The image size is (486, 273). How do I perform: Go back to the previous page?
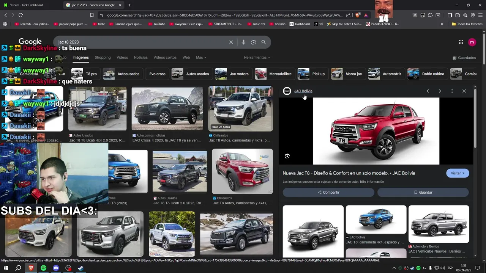(x=5, y=15)
